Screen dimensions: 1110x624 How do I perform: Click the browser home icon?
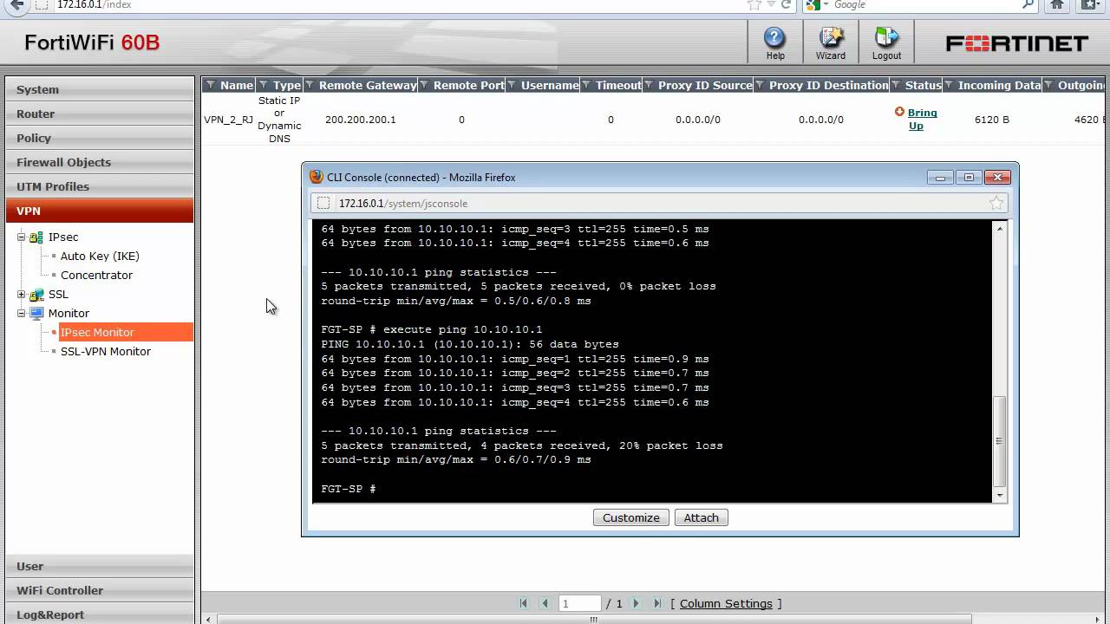[1057, 5]
